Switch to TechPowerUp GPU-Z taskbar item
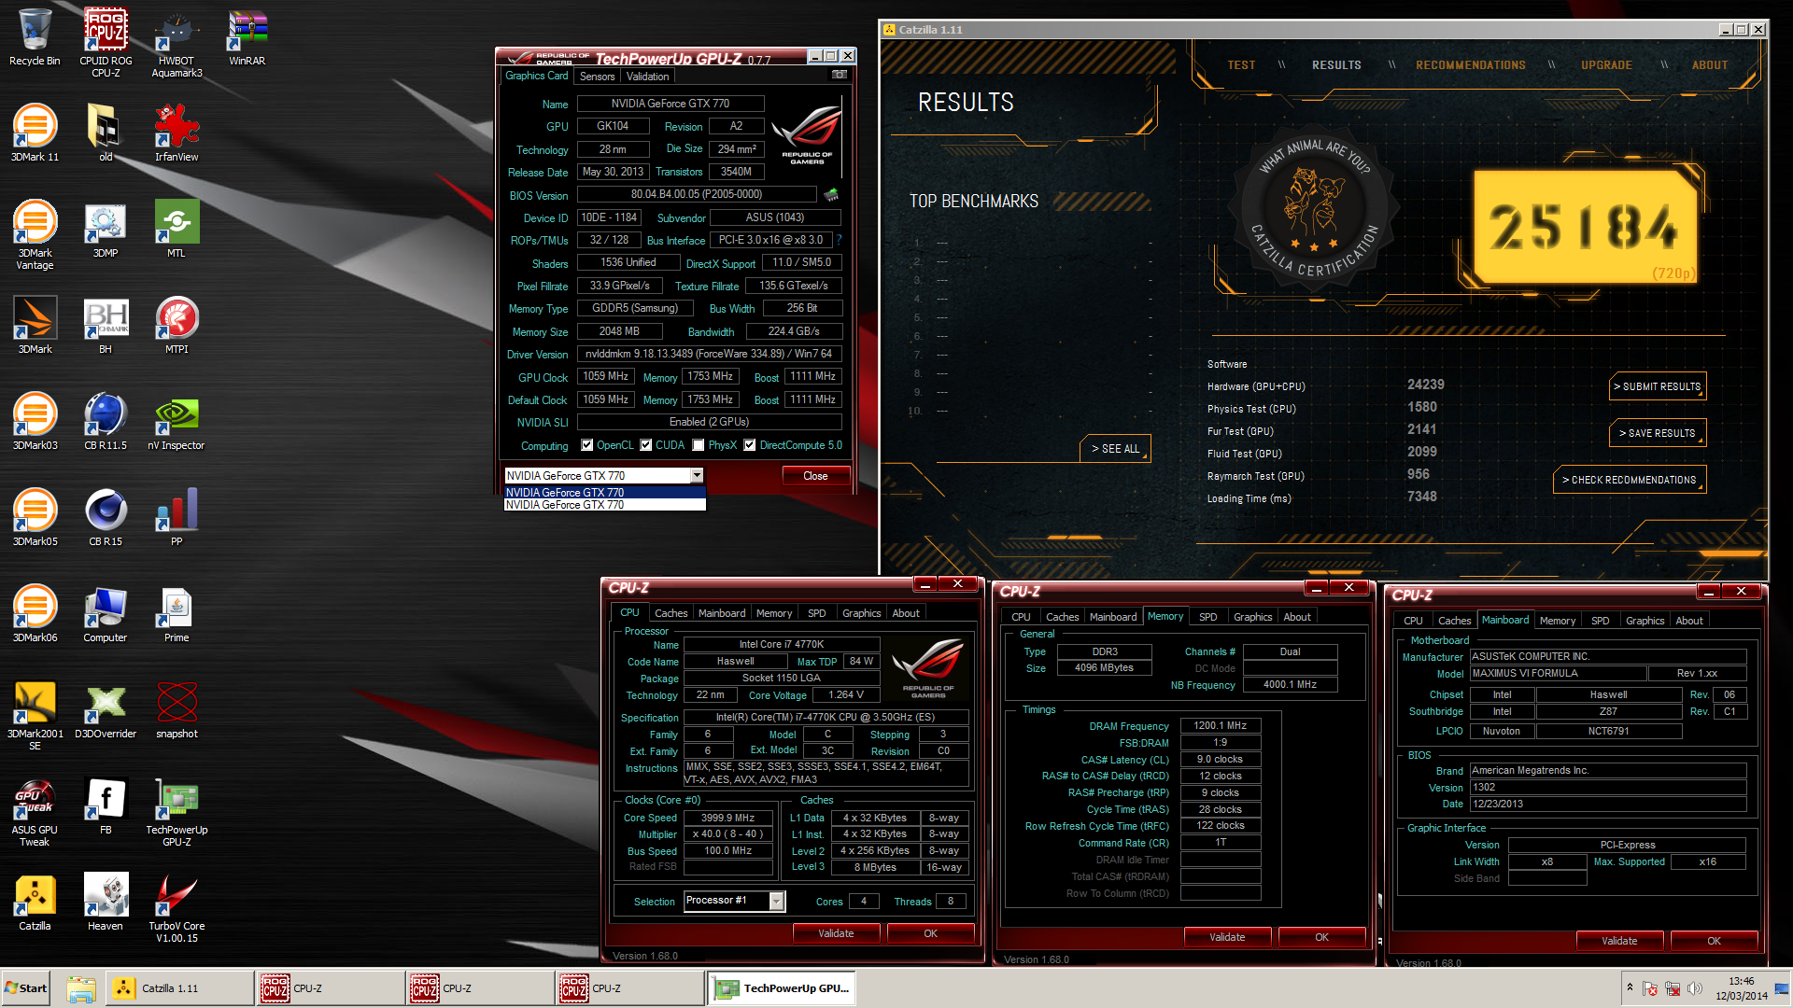1793x1008 pixels. (782, 988)
